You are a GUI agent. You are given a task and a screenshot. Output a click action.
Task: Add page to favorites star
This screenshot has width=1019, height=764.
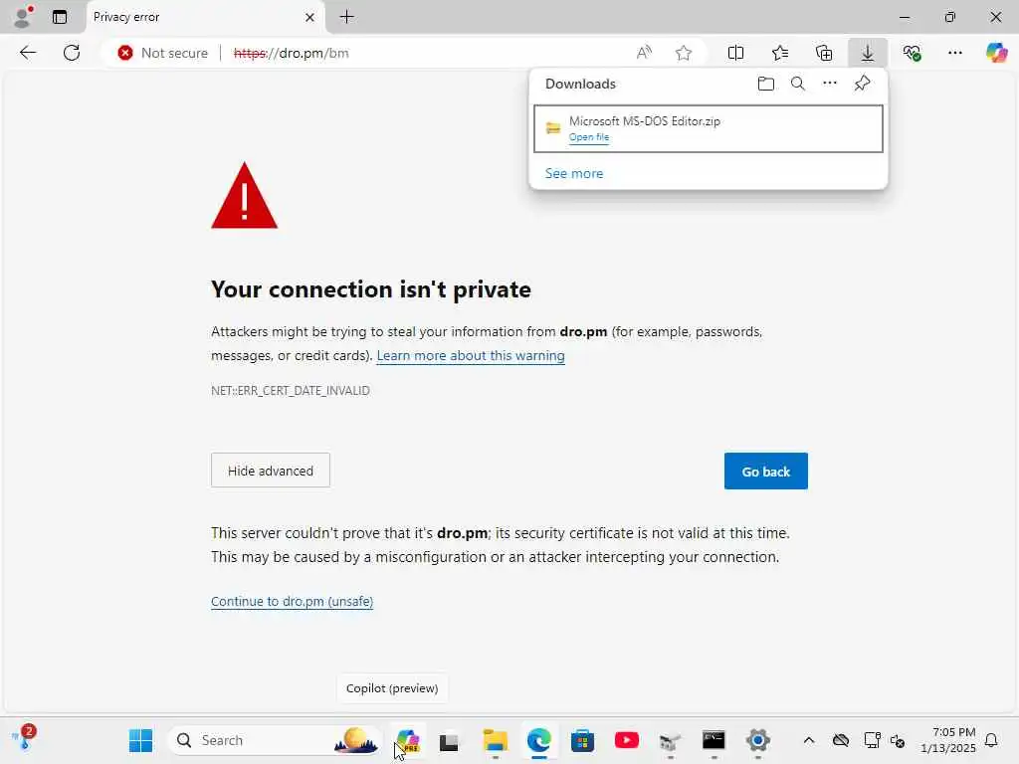(683, 53)
